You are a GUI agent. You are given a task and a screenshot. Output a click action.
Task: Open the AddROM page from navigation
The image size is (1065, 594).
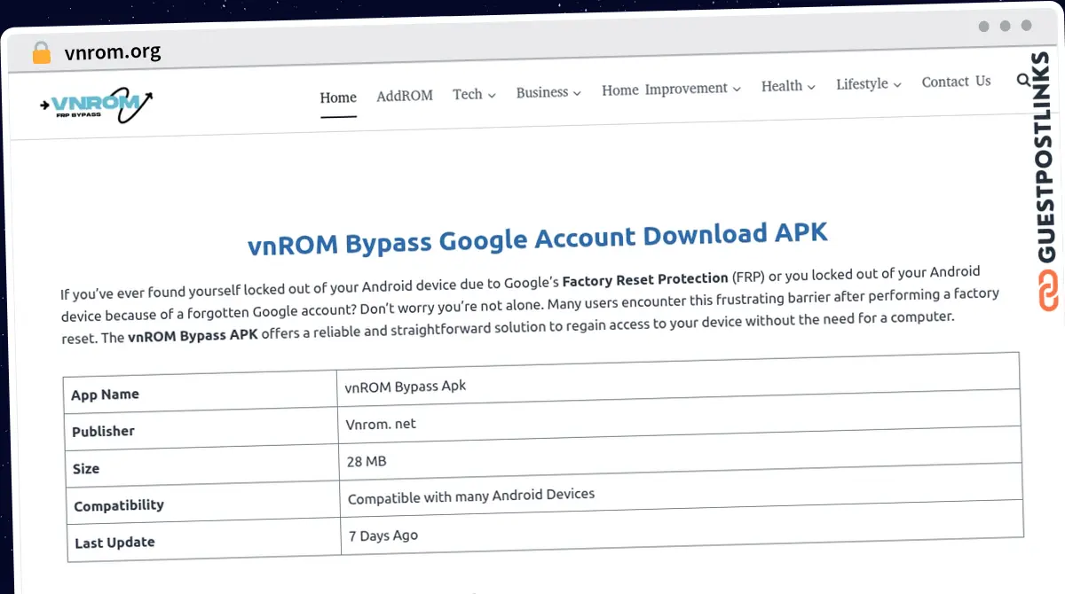point(405,96)
